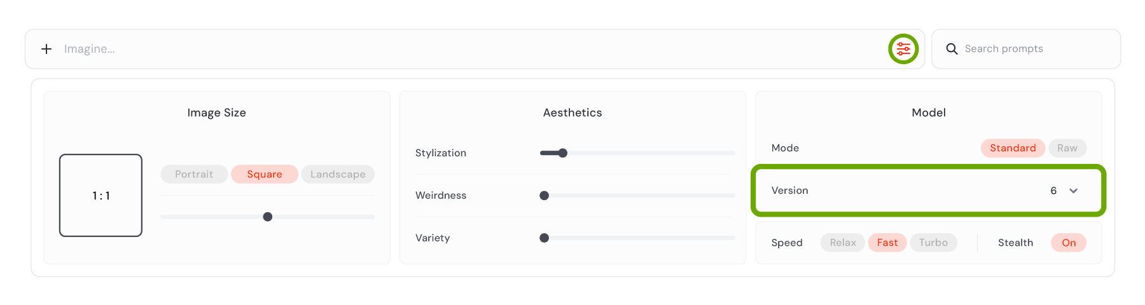Screen dimensions: 1145x305
Task: Open the Version dropdown chevron
Action: point(1074,191)
